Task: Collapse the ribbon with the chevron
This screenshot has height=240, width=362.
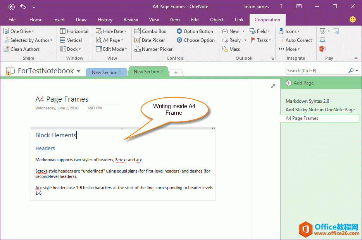Action: click(356, 58)
